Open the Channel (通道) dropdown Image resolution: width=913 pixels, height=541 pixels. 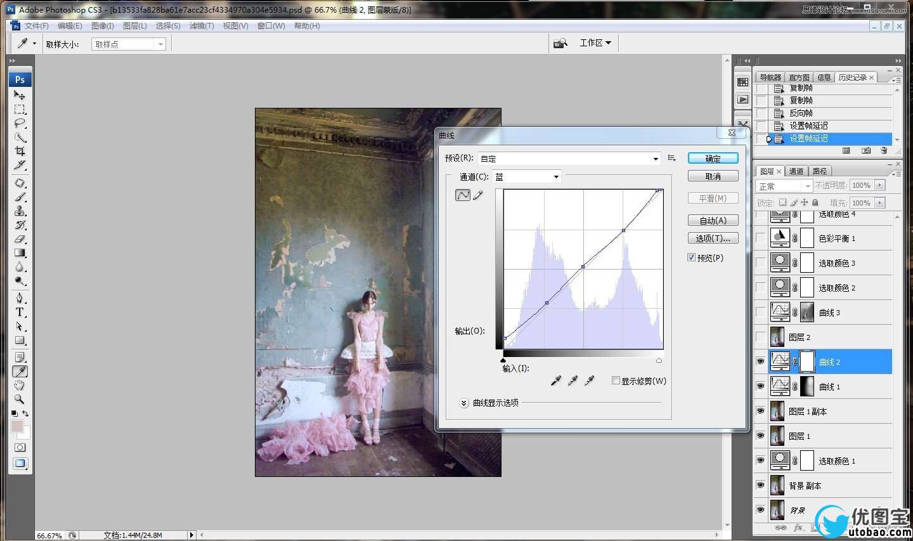click(x=526, y=176)
